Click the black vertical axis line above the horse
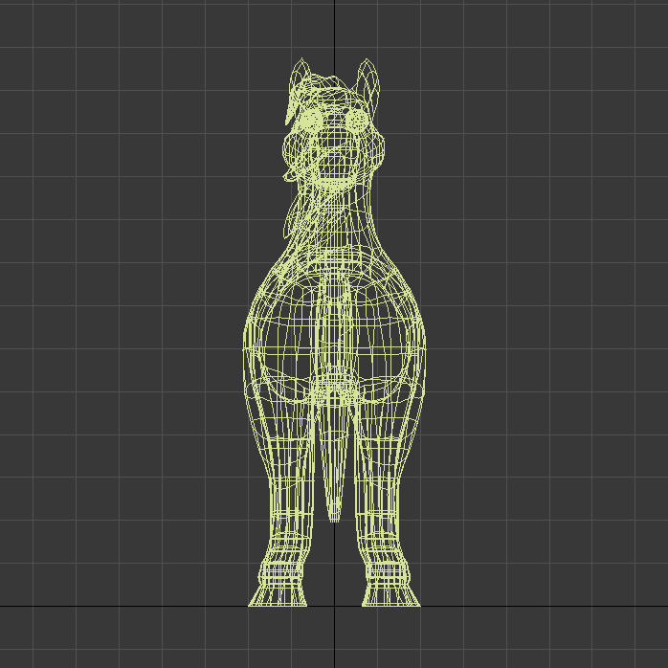The height and width of the screenshot is (668, 668). [x=334, y=29]
